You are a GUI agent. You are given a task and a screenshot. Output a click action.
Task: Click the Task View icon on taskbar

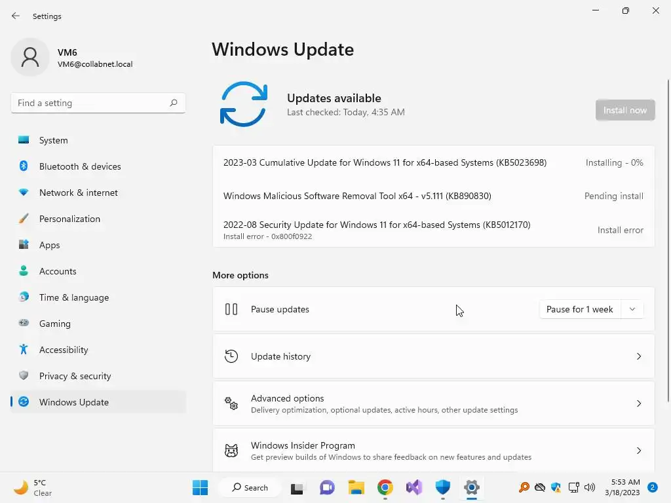coord(297,488)
